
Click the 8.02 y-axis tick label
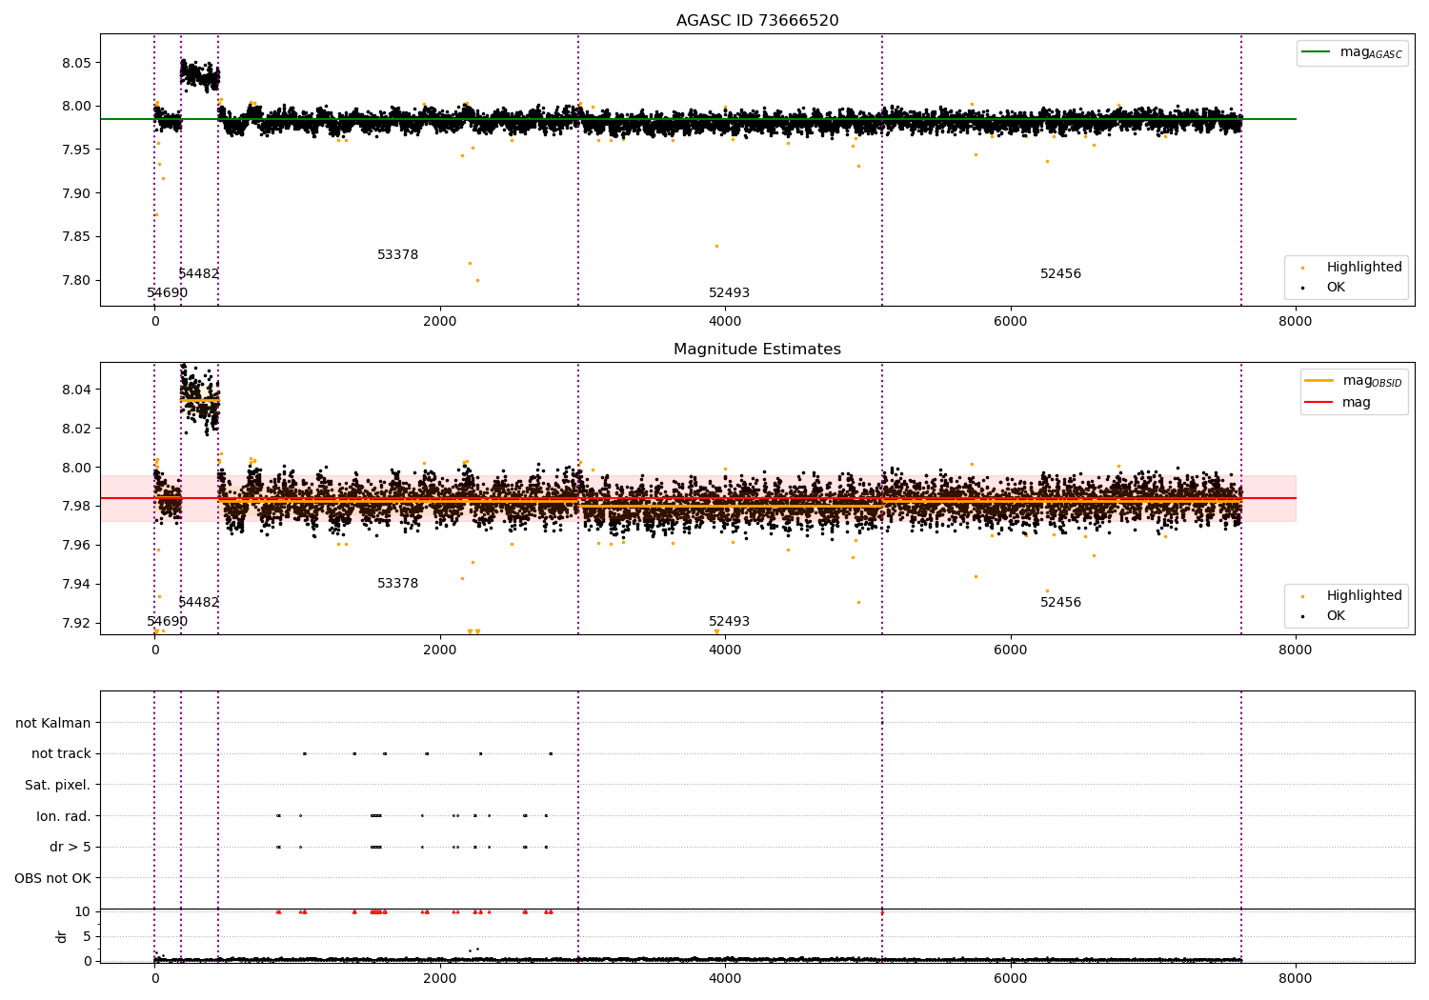coord(75,429)
